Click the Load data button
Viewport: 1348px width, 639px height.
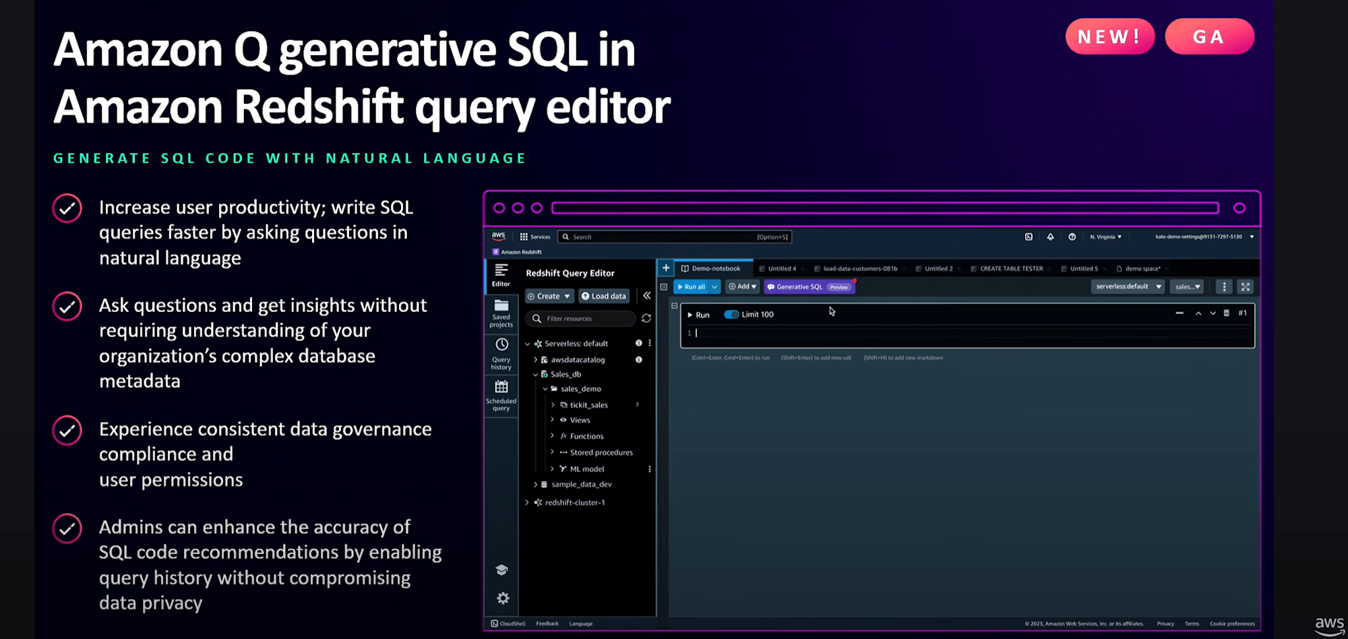[604, 297]
